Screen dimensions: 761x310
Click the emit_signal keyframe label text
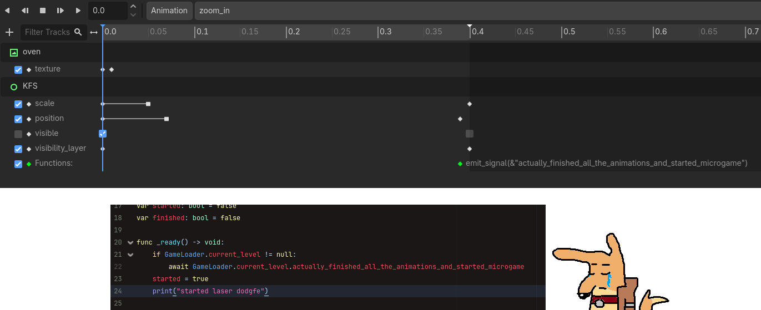(607, 163)
